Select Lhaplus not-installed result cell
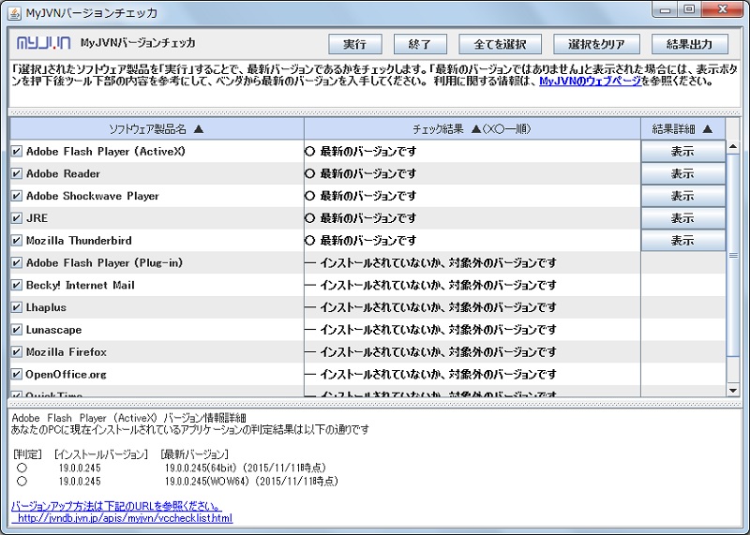 tap(472, 307)
